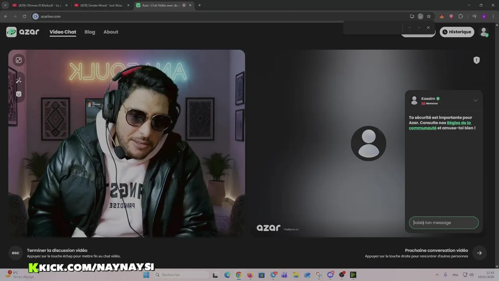The width and height of the screenshot is (499, 281).
Task: Click the Rechercher taskbar search box
Action: (181, 275)
